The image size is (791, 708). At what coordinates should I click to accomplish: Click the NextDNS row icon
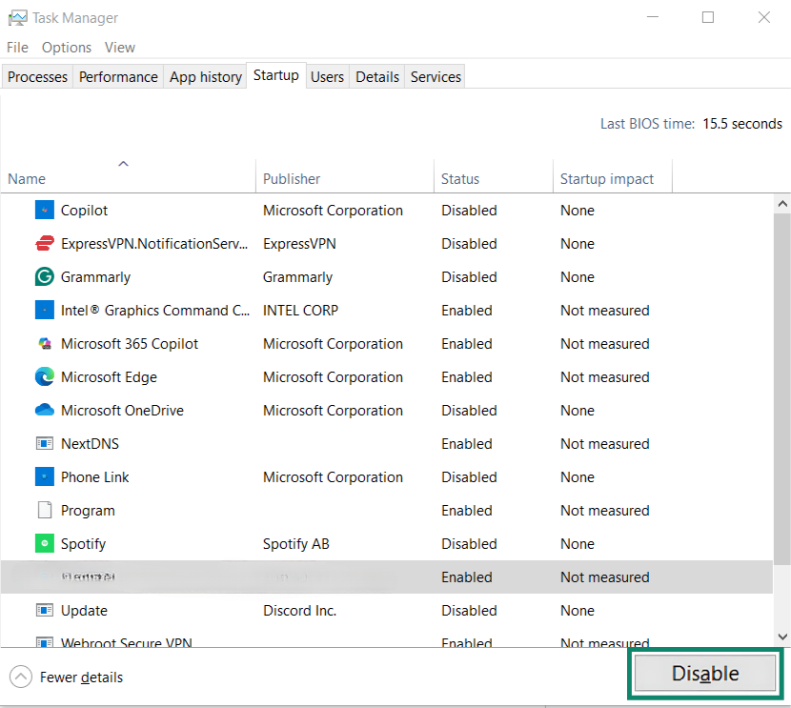click(45, 443)
